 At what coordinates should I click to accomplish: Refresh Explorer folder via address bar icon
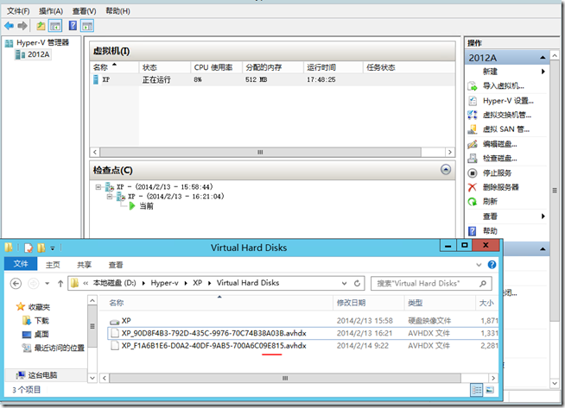357,284
